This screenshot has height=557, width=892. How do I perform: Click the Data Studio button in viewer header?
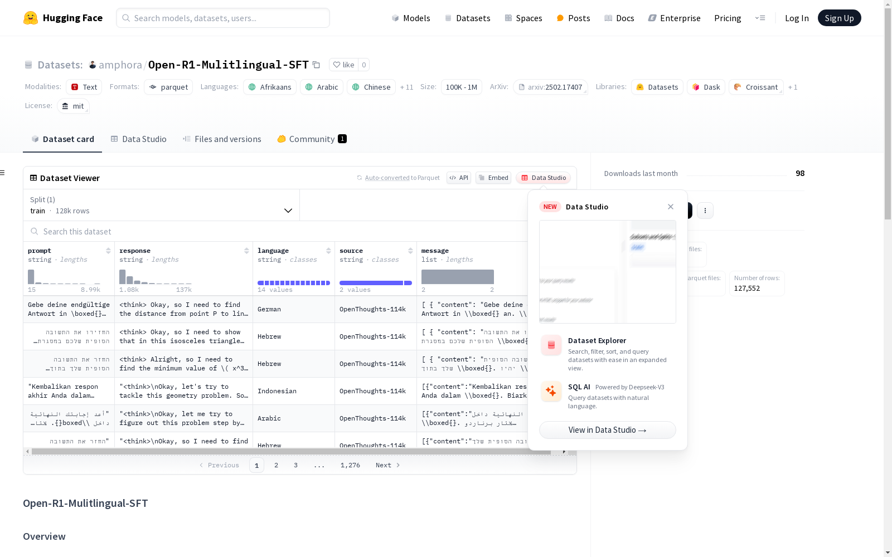(544, 178)
